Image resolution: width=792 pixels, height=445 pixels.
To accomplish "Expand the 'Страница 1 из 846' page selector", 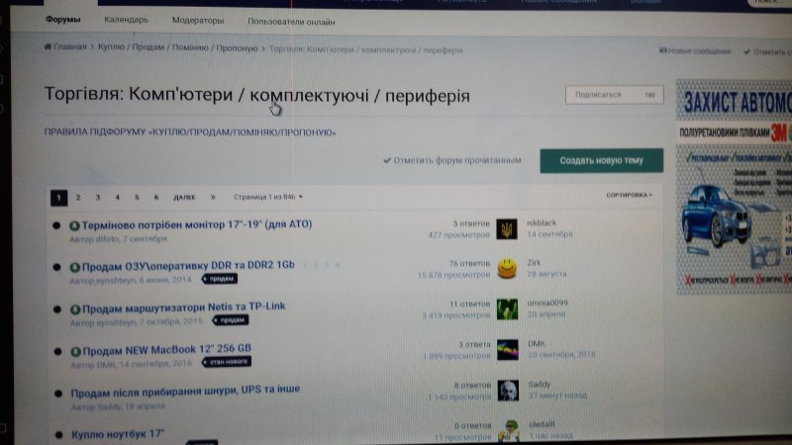I will click(267, 197).
